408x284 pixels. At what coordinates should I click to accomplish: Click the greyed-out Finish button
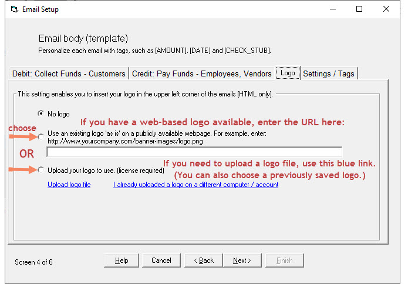284,260
